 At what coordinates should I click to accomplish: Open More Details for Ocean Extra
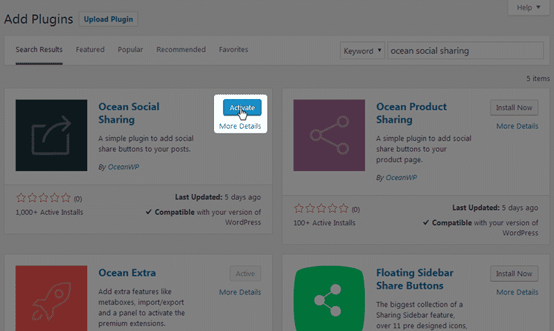coord(240,292)
